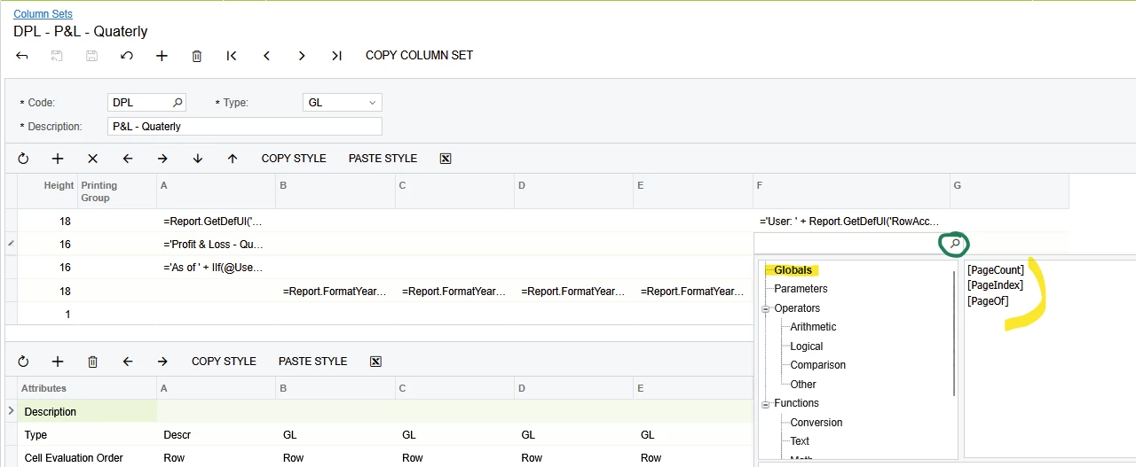The height and width of the screenshot is (467, 1136).
Task: Refresh the header rows grid
Action: click(23, 159)
